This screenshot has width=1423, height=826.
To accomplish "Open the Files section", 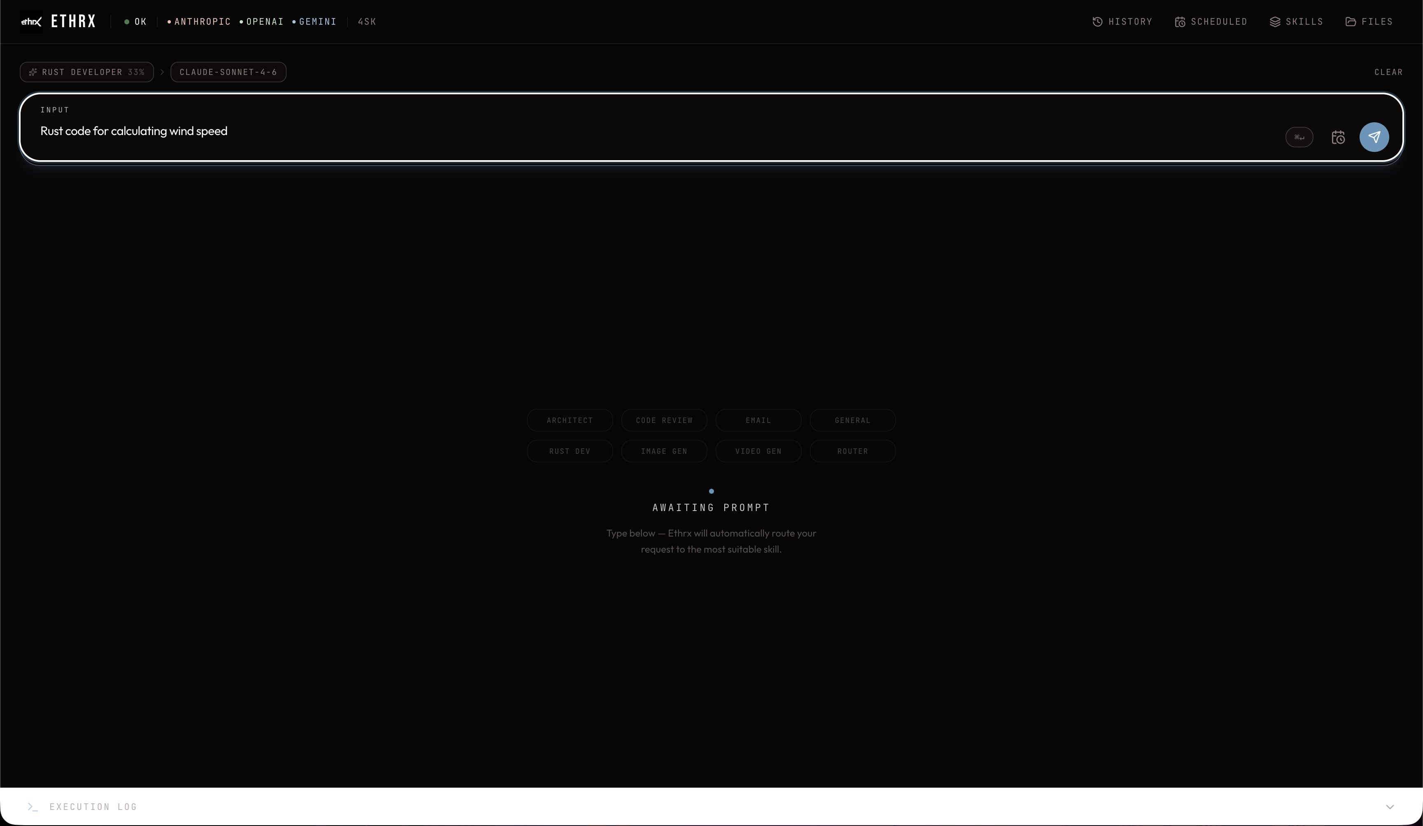I will click(x=1369, y=21).
